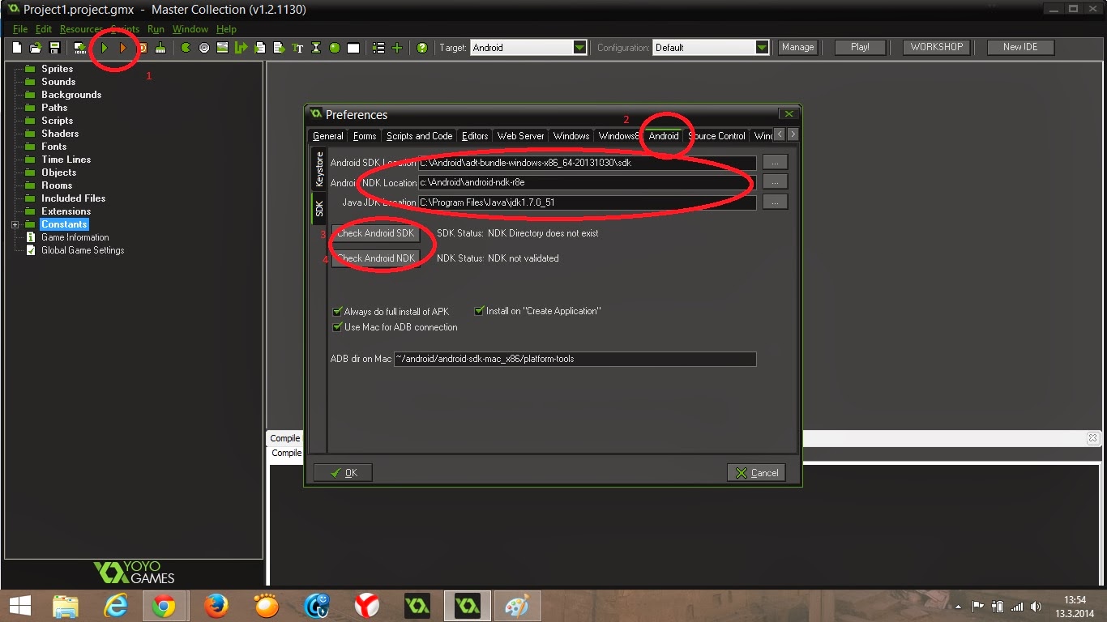Screen dimensions: 1107x622
Task: Open the Resources menu
Action: click(x=81, y=29)
